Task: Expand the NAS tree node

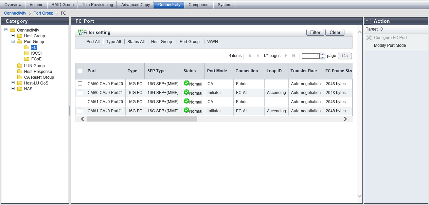Action: [x=13, y=89]
